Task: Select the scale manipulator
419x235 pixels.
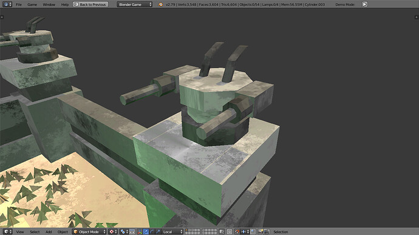Action: [158, 231]
